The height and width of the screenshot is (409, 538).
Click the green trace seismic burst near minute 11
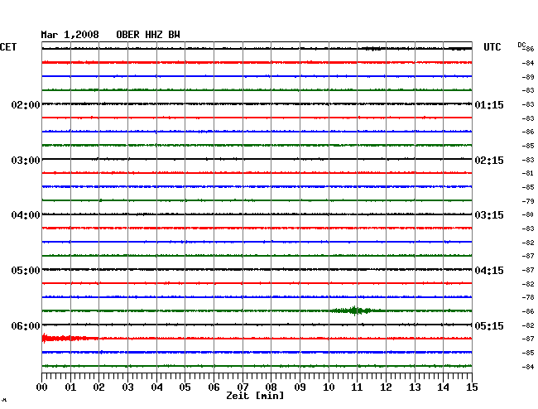[354, 310]
